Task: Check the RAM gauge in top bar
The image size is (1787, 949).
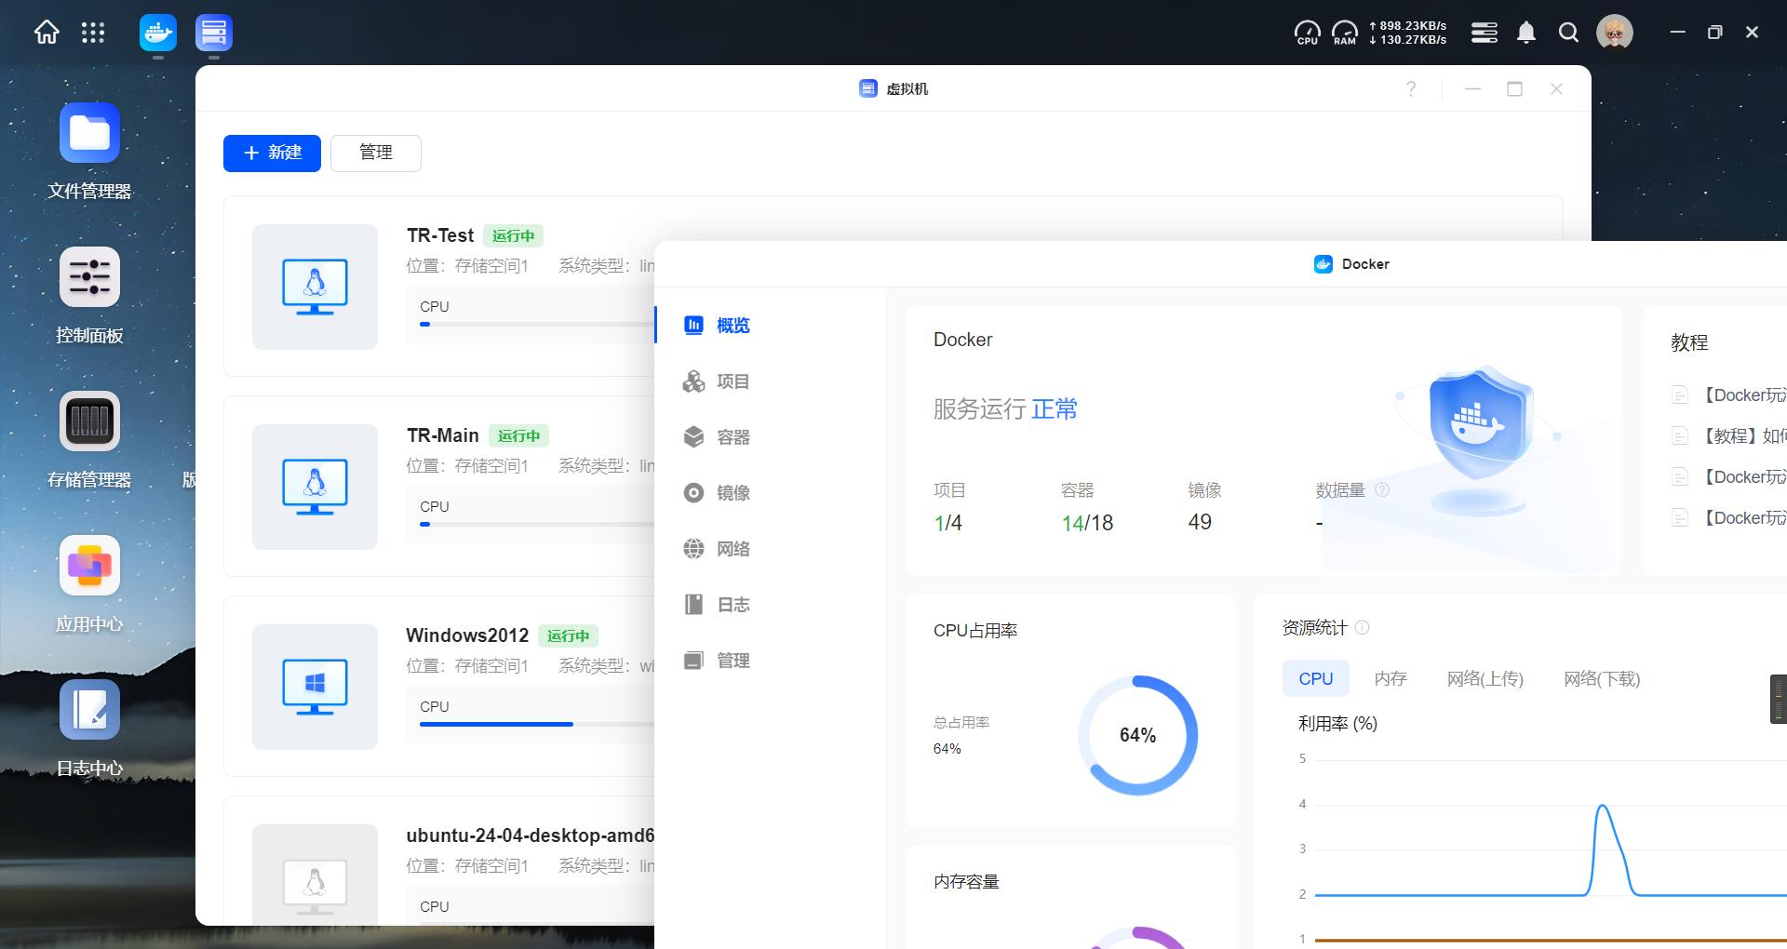Action: pyautogui.click(x=1345, y=33)
